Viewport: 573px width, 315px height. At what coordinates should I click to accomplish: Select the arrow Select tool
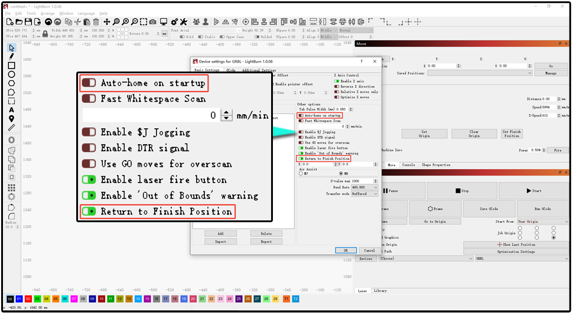click(x=11, y=48)
